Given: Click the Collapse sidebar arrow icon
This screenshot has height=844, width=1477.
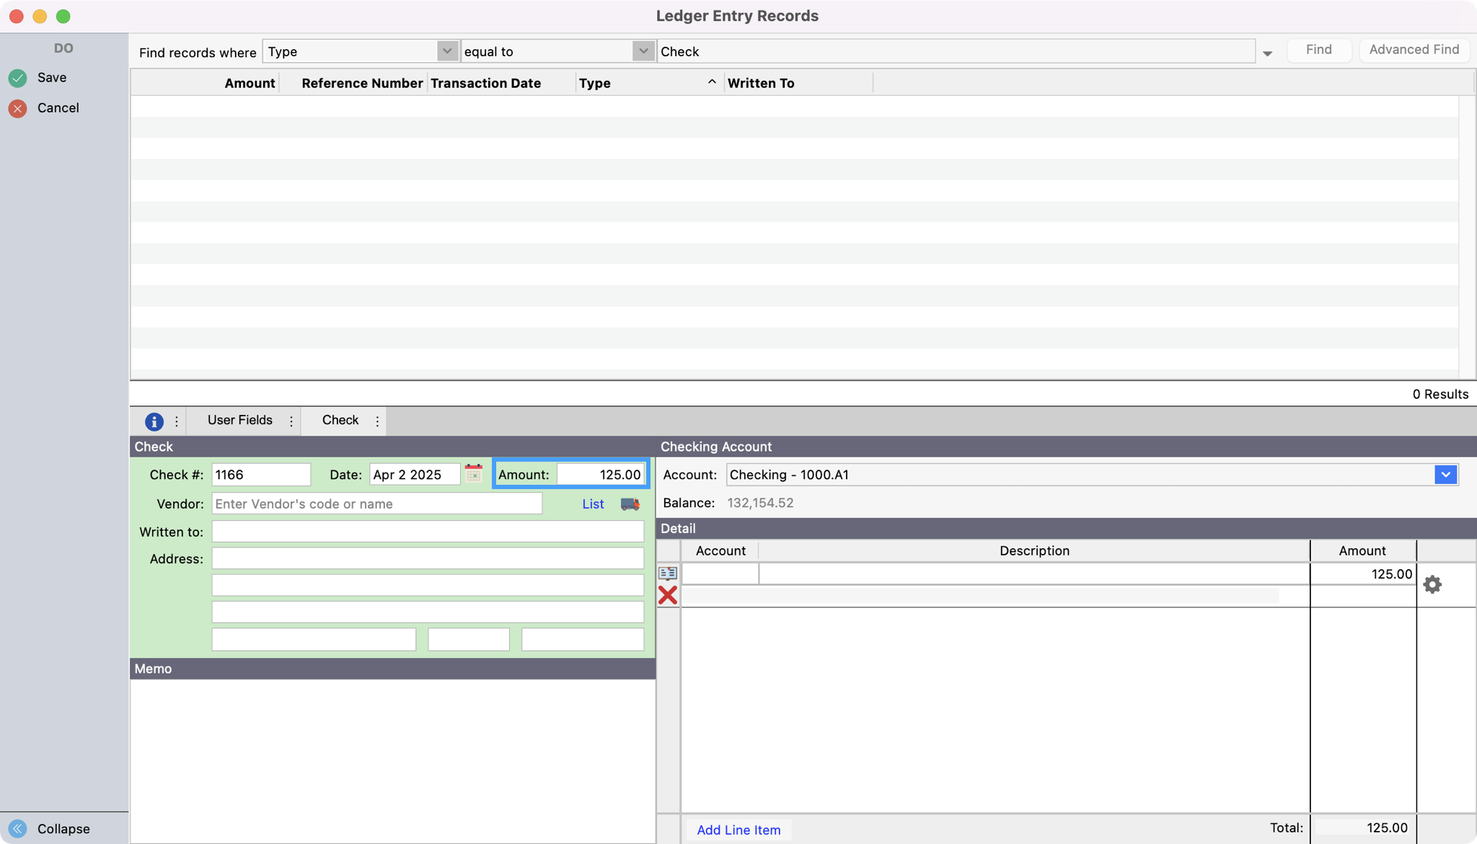Looking at the screenshot, I should 18,829.
